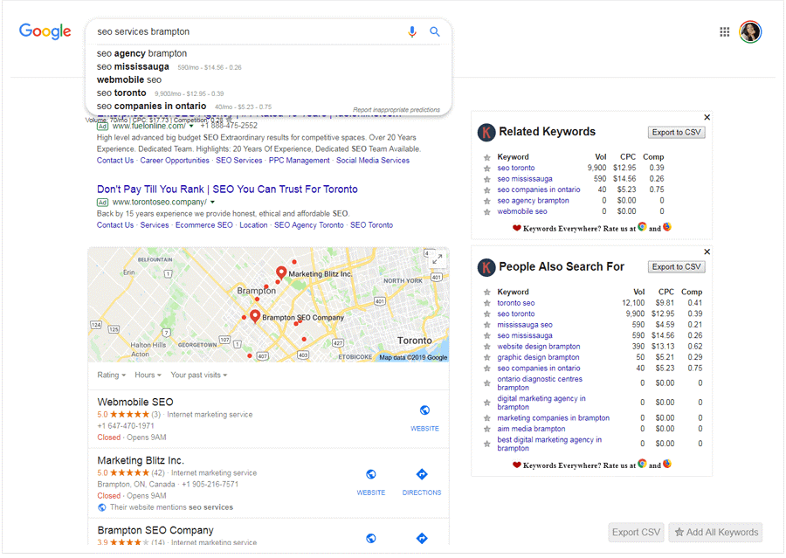This screenshot has height=558, width=786.
Task: Open Webmobile SEO website globe icon
Action: coord(424,410)
